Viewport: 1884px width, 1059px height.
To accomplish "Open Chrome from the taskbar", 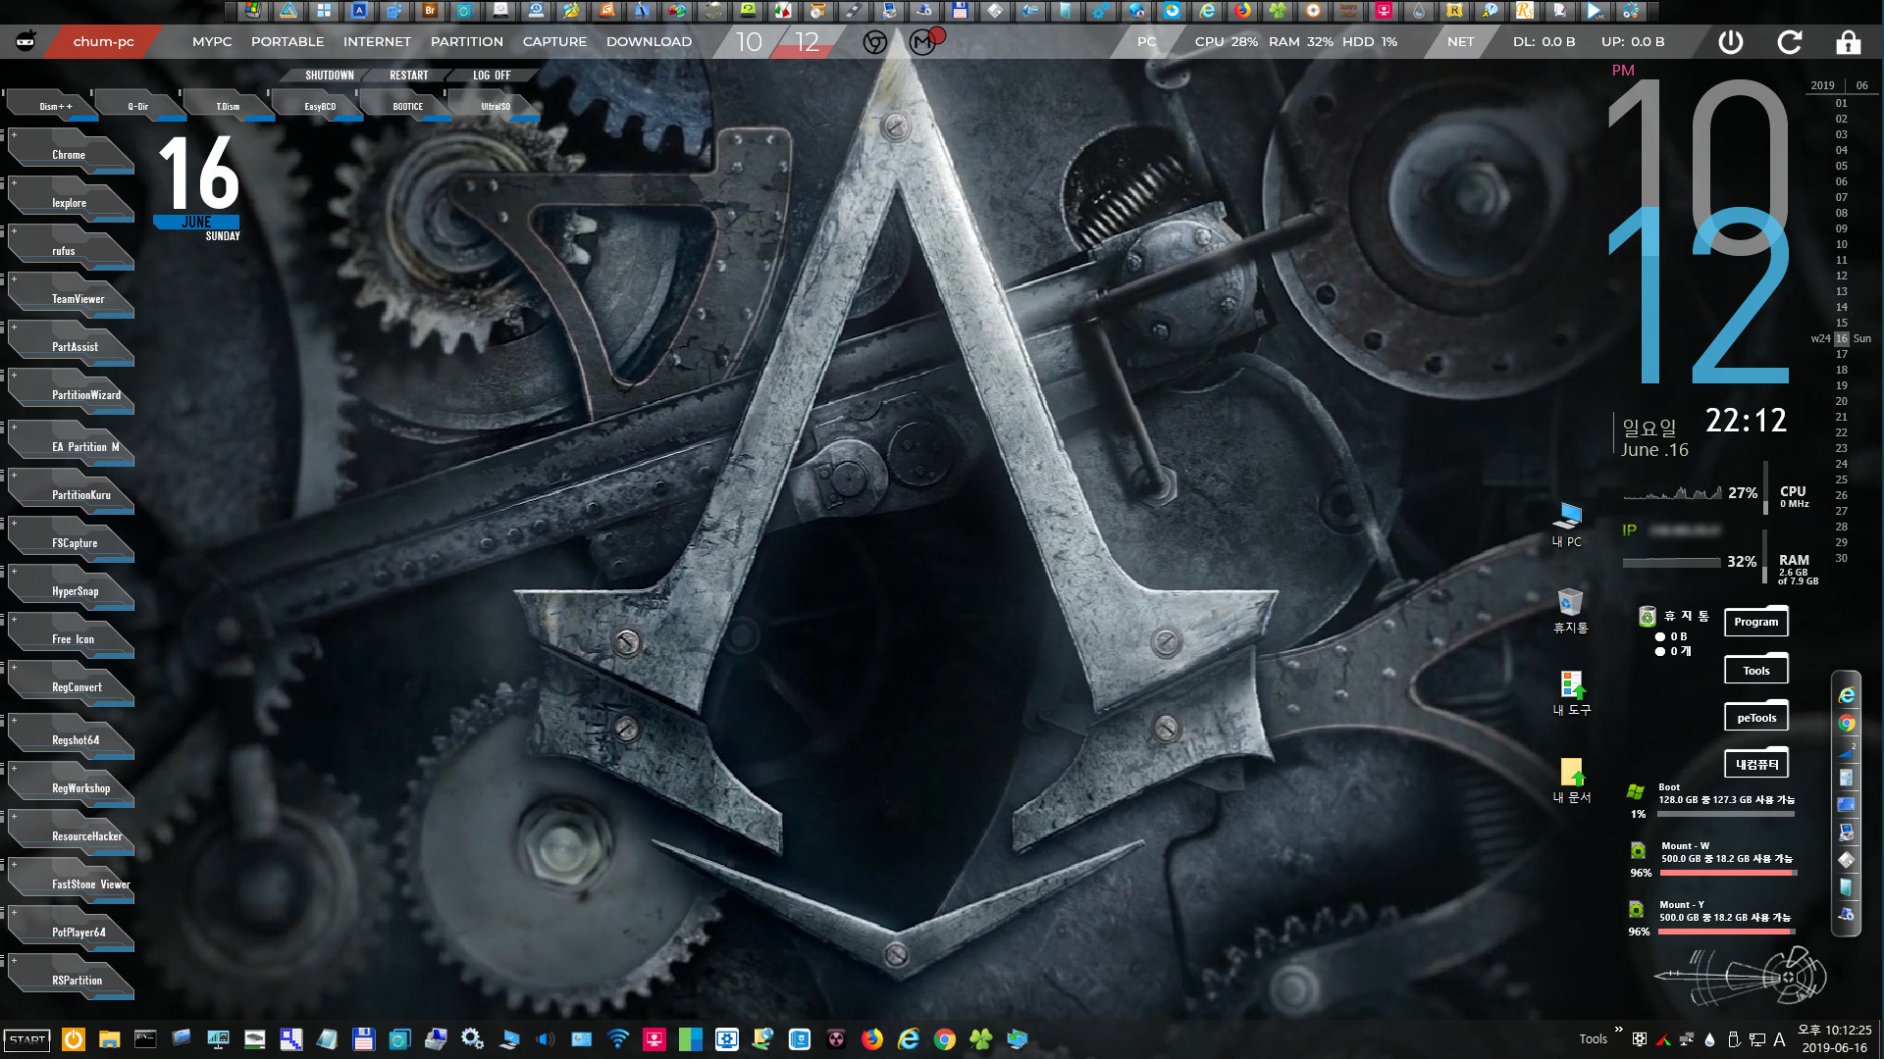I will (x=944, y=1039).
